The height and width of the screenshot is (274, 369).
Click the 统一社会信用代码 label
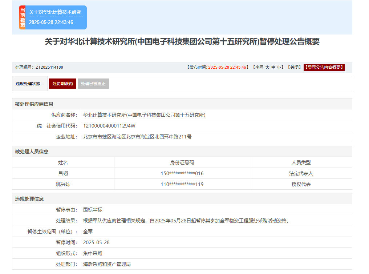(x=57, y=126)
